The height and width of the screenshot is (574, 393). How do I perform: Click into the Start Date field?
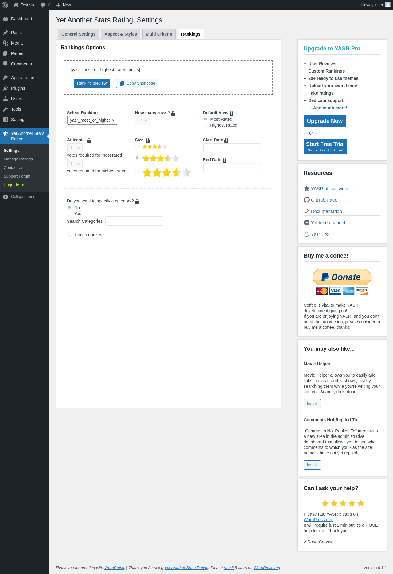click(x=232, y=148)
